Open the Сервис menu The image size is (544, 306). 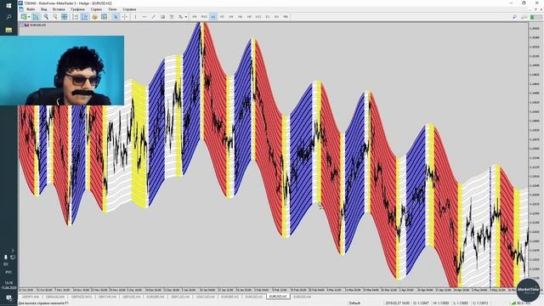[96, 9]
